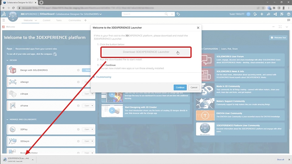292x164 pixels.
Task: Open the xShape Open button dropdown
Action: tap(92, 94)
